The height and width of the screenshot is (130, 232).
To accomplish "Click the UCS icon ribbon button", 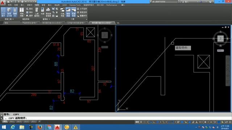I will (x=3, y=12).
